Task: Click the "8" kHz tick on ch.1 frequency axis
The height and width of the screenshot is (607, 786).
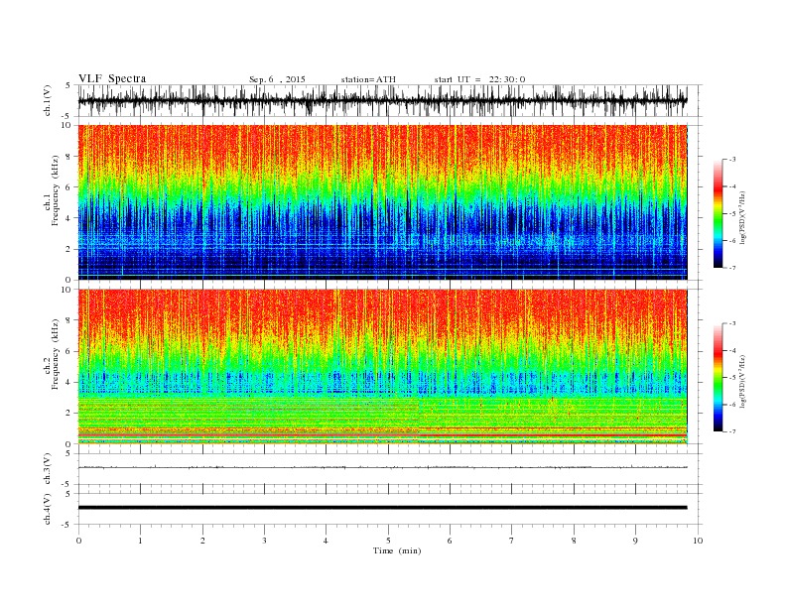Action: point(68,157)
